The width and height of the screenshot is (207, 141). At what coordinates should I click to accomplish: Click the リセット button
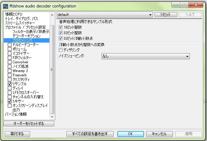166,15
